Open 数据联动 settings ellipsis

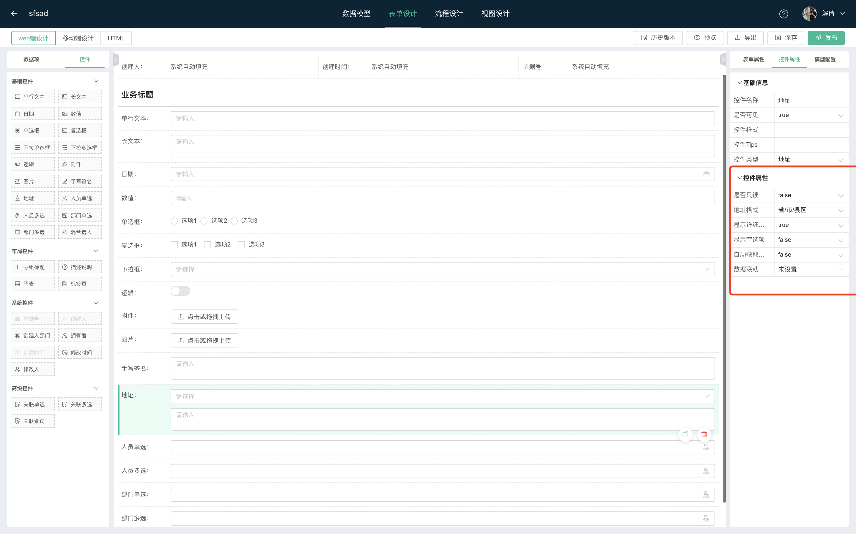click(841, 269)
